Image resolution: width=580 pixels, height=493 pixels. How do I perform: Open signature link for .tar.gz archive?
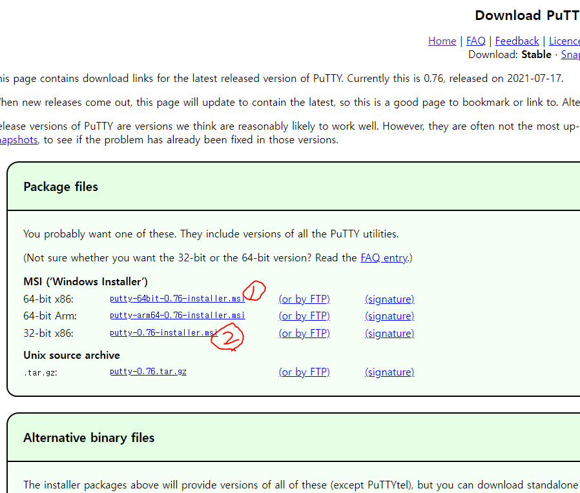389,372
